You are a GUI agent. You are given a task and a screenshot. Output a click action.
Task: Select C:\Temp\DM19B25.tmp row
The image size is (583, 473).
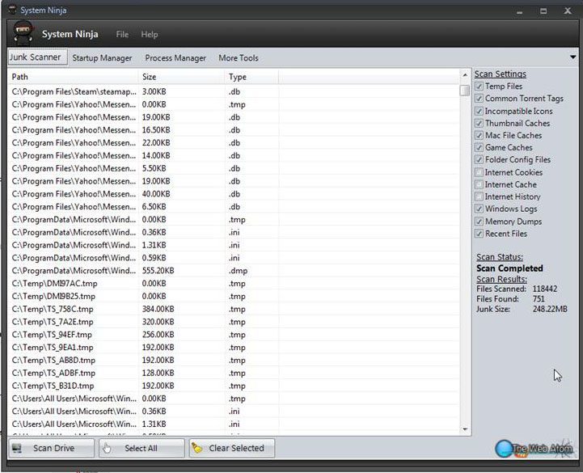click(x=234, y=297)
